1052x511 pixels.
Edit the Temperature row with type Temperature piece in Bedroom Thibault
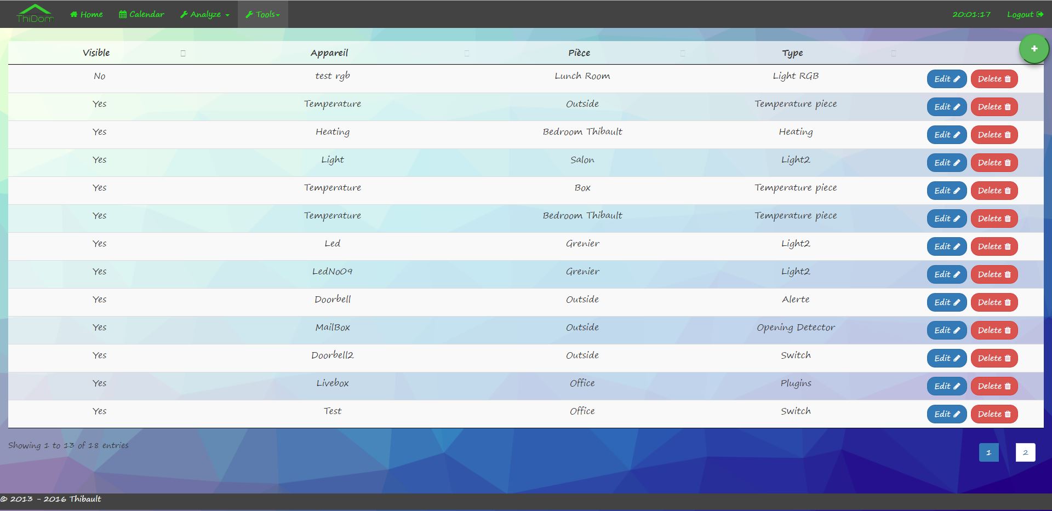[947, 219]
